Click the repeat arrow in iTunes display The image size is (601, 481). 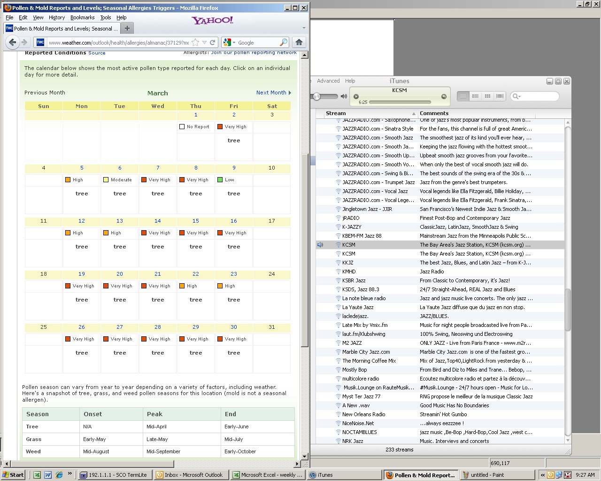tap(444, 96)
